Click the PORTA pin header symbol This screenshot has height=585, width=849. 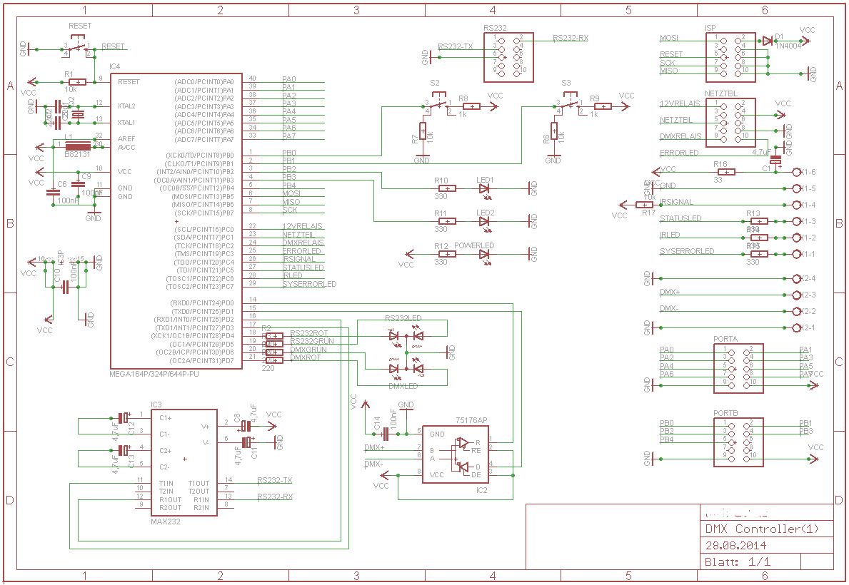[739, 367]
